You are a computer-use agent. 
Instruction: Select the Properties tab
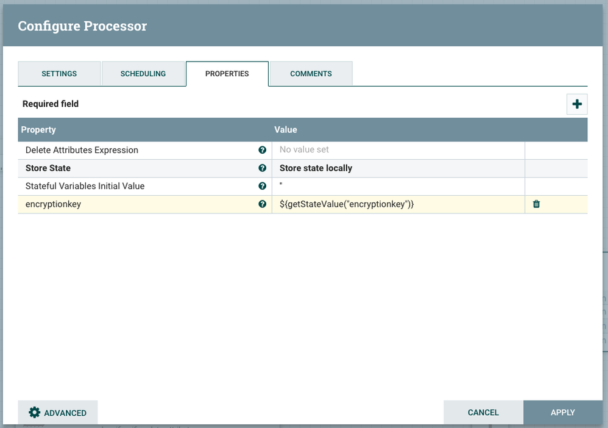click(227, 74)
